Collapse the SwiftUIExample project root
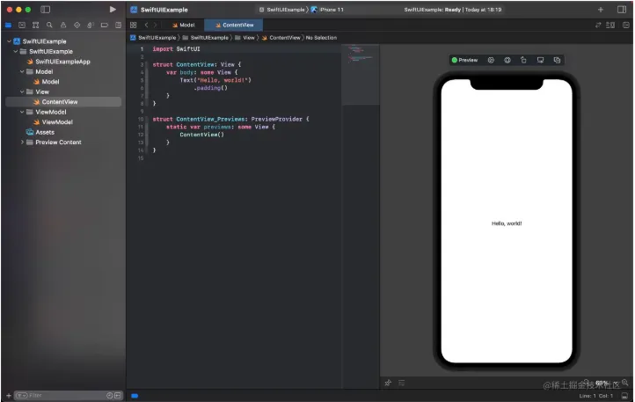The width and height of the screenshot is (635, 402). 9,41
